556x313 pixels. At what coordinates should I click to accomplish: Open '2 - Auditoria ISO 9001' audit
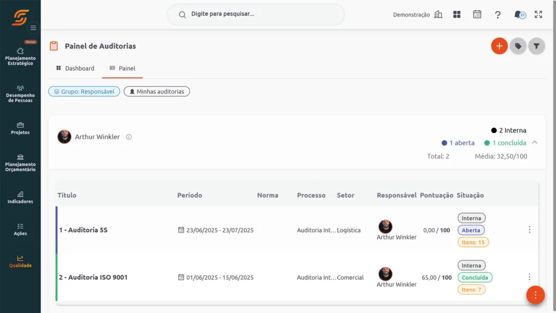[93, 277]
